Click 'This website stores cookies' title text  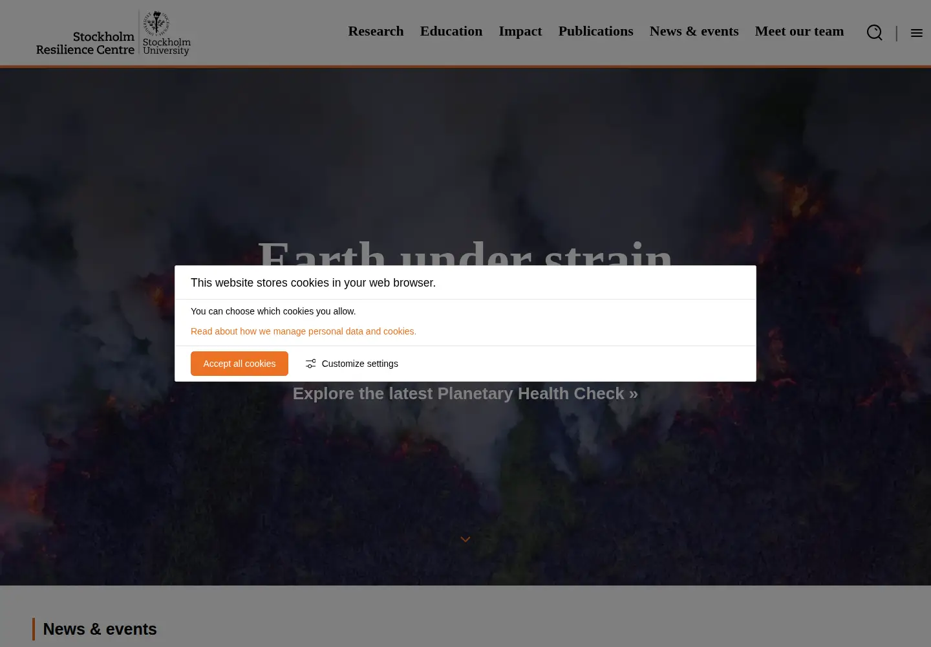[313, 283]
